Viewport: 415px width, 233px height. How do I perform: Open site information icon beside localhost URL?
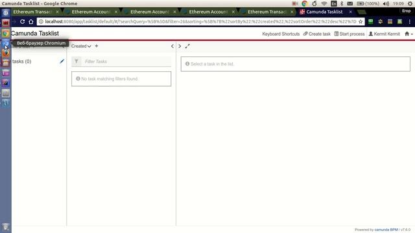point(41,21)
